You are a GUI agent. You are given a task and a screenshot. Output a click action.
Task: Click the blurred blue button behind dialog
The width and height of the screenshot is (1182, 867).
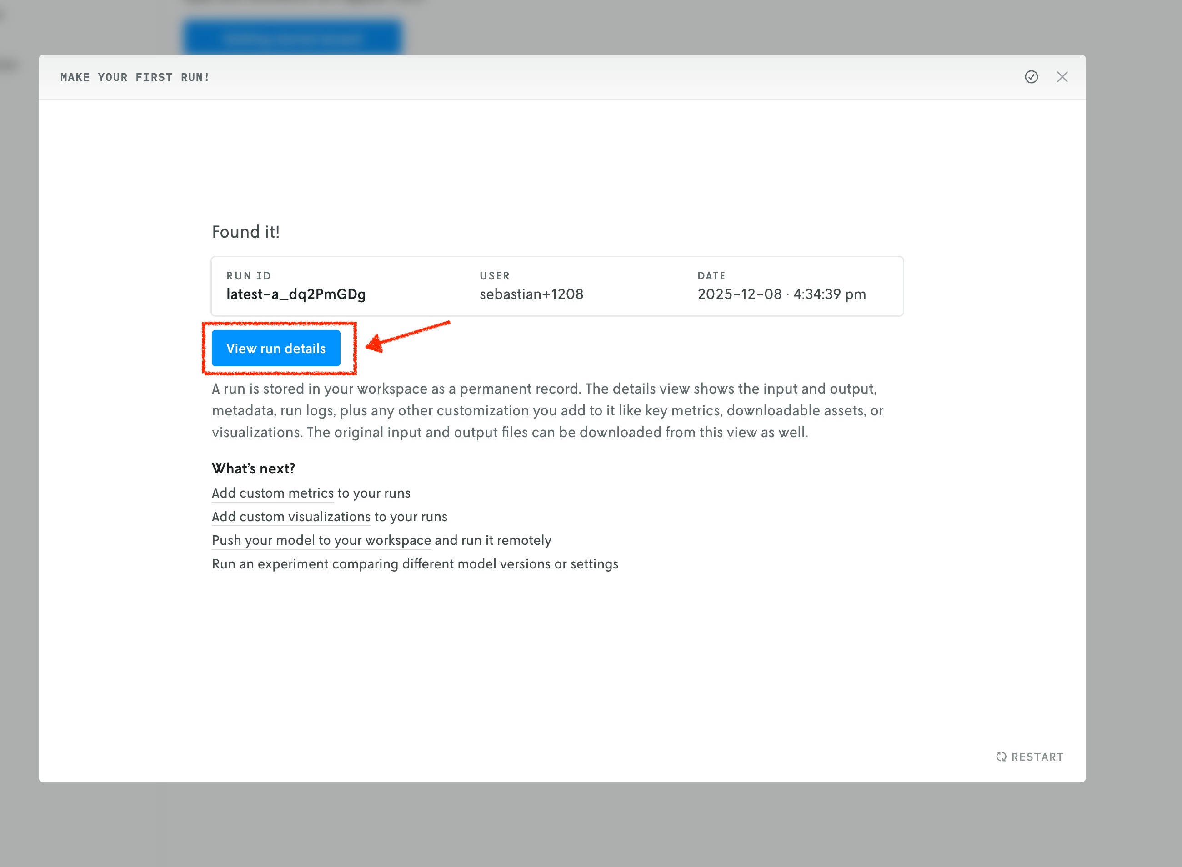292,37
